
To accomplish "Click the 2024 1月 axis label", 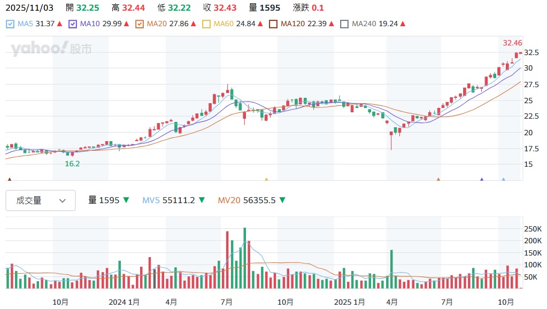I will pyautogui.click(x=124, y=302).
